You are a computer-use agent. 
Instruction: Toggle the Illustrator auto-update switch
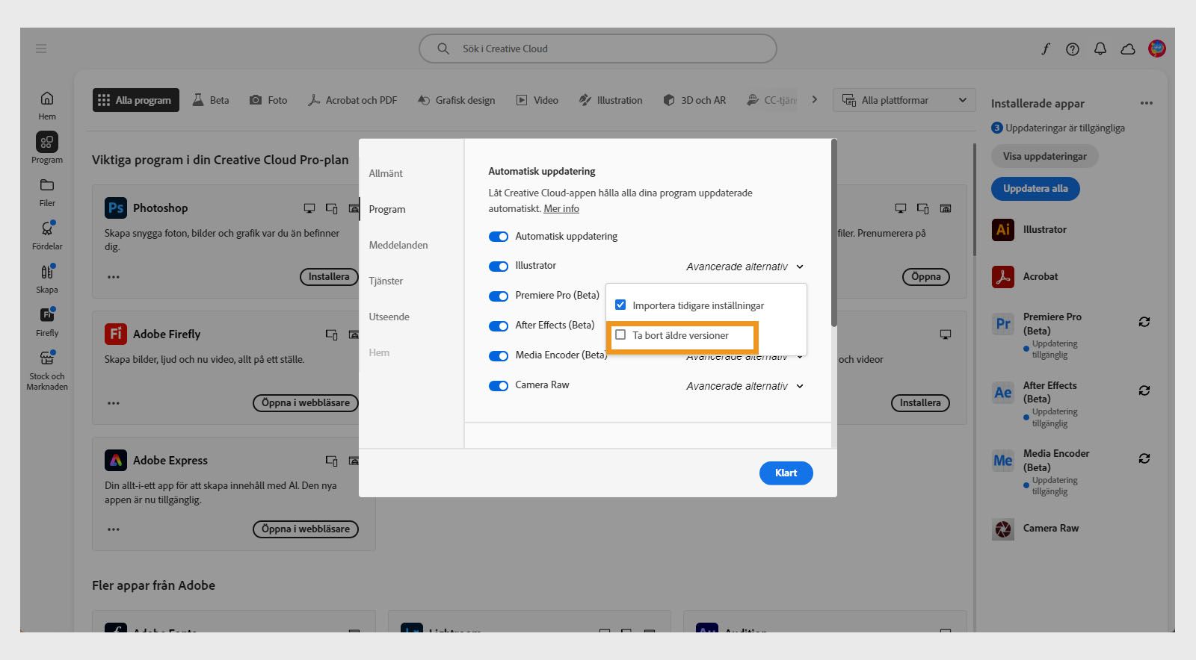pyautogui.click(x=499, y=267)
